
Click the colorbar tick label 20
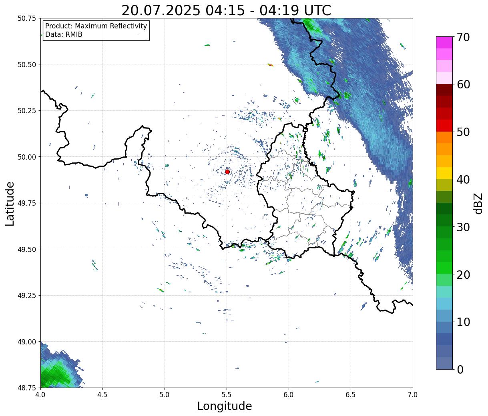coord(463,274)
